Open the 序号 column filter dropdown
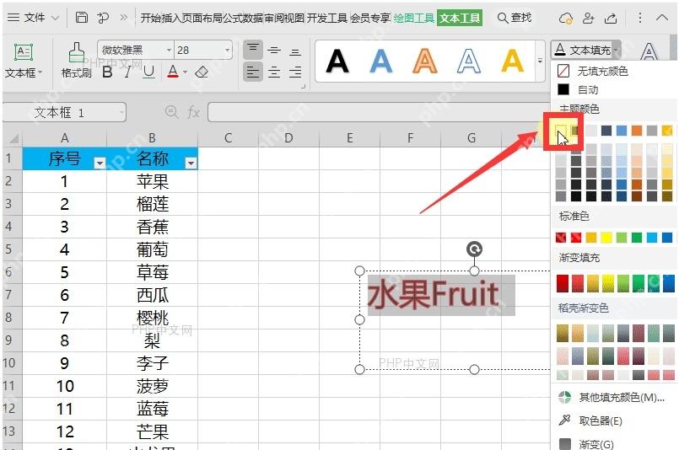Viewport: 679px width, 450px height. (100, 163)
